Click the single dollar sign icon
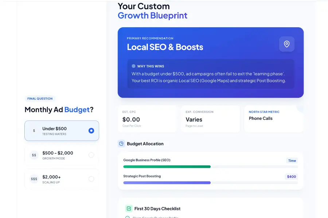Screen dimensions: 328x218 [x=34, y=131]
